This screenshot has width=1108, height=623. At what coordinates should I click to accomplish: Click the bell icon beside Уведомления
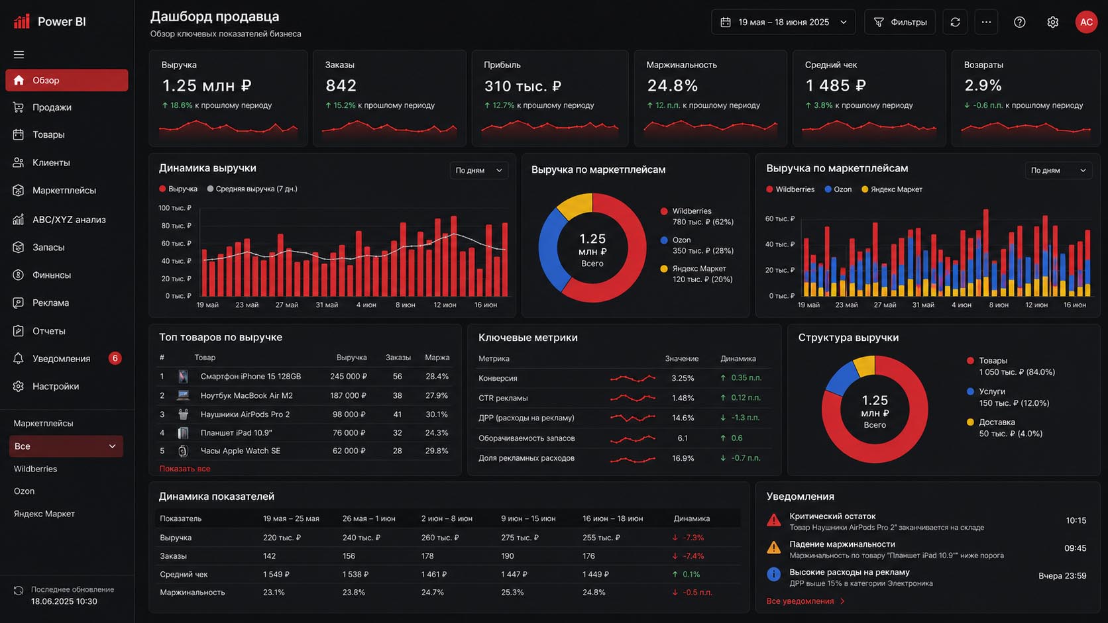(x=19, y=358)
